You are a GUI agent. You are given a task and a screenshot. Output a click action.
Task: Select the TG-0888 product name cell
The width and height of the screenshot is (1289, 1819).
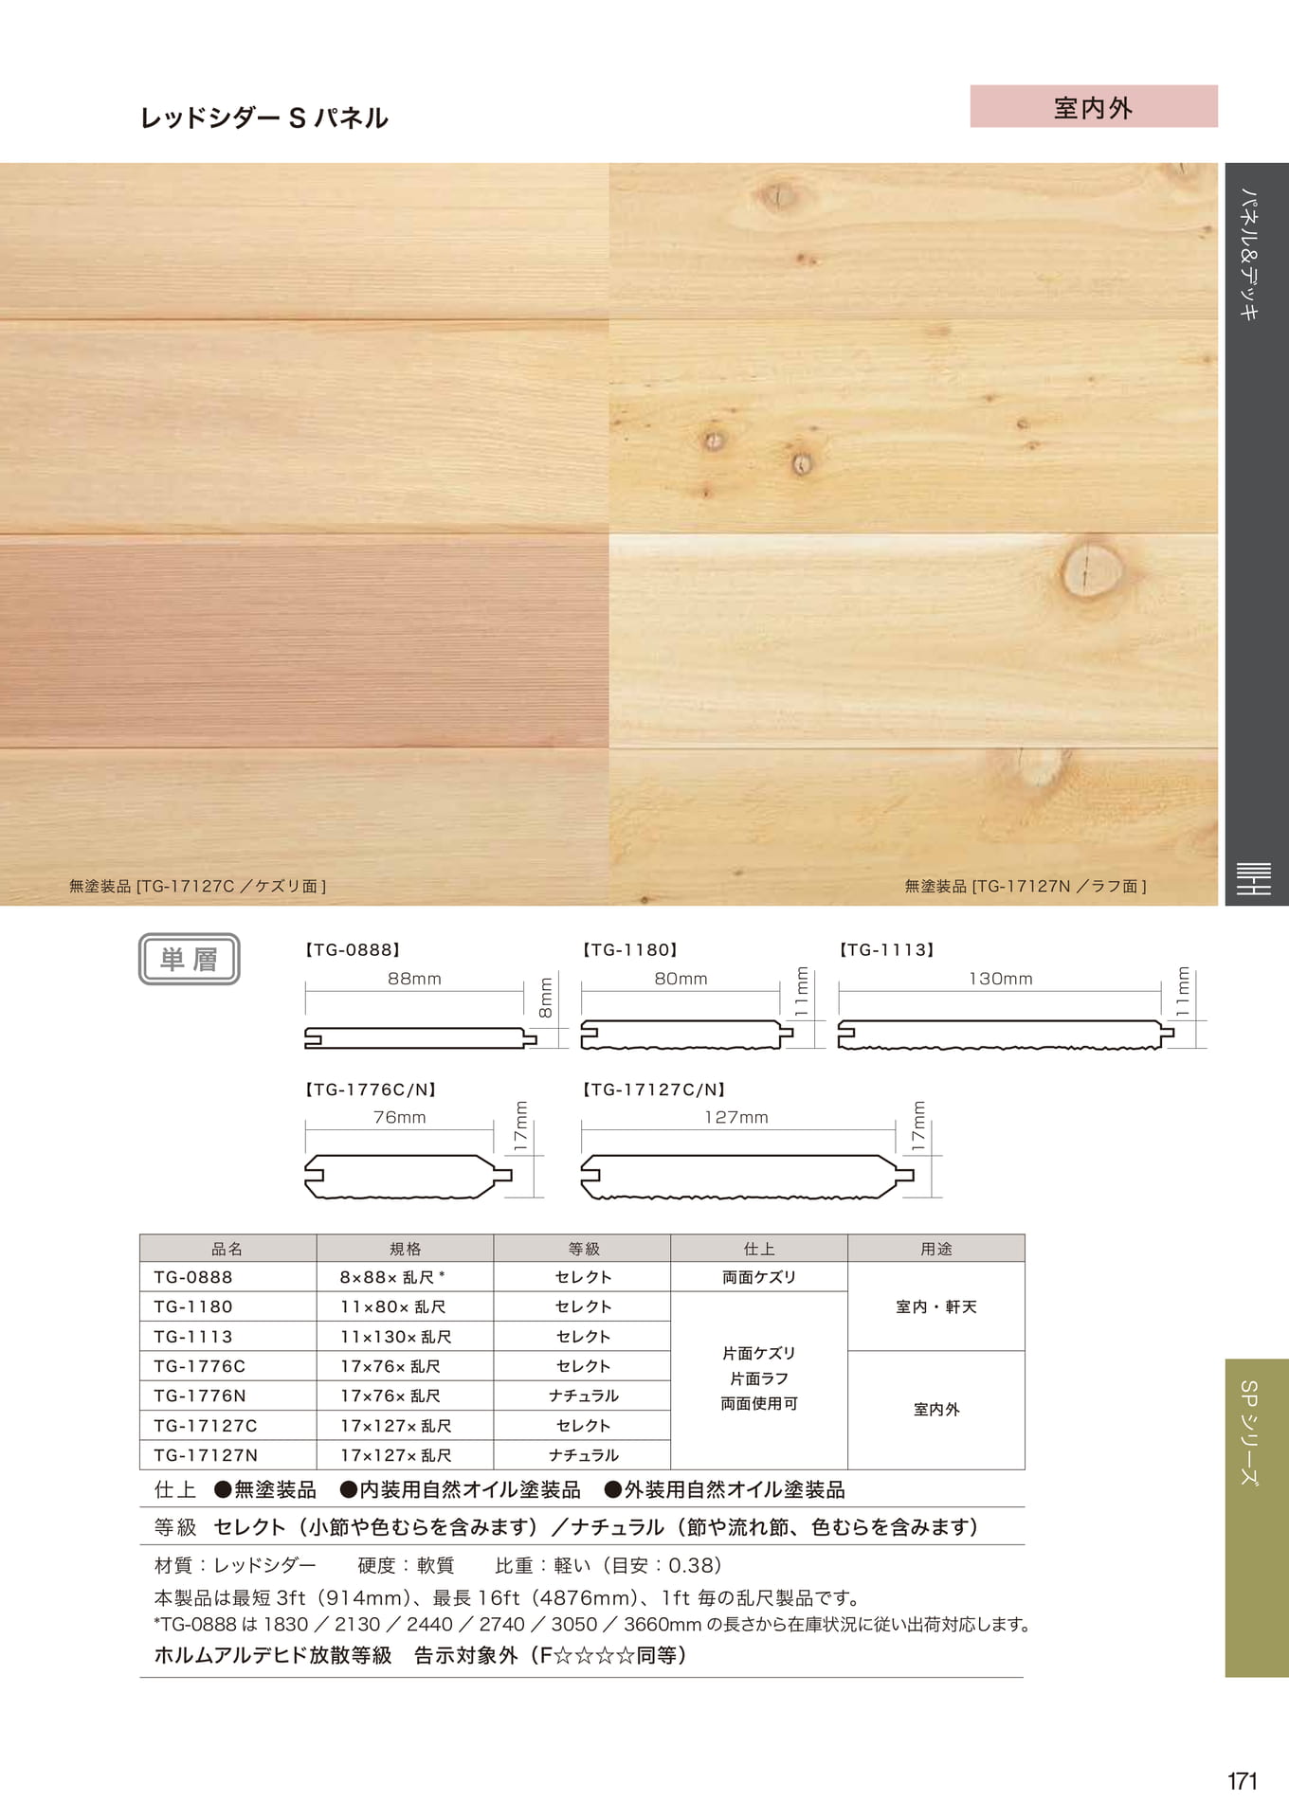[x=227, y=1277]
